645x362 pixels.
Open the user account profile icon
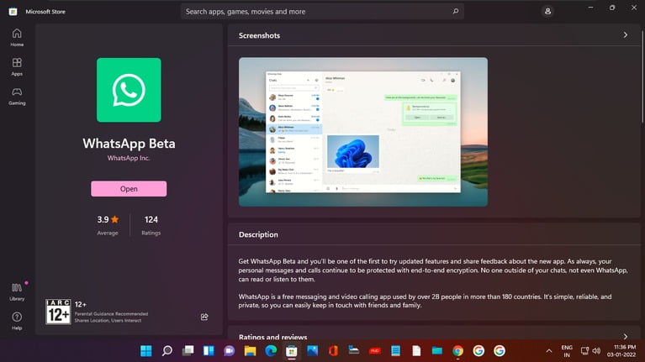click(x=547, y=12)
